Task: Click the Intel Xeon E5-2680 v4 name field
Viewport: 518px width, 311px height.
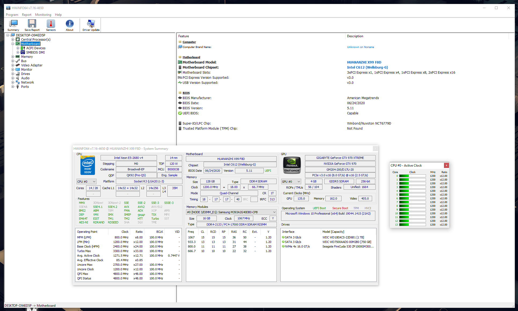Action: (128, 158)
